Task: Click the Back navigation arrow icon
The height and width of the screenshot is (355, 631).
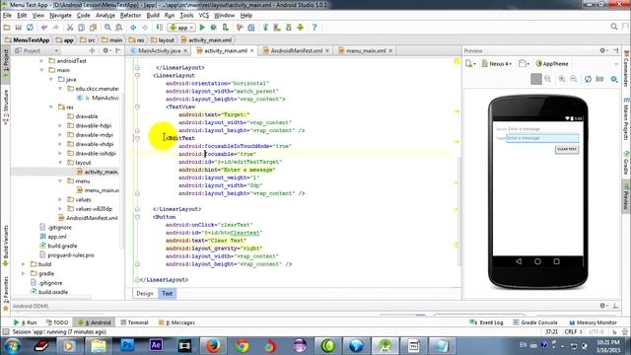Action: 133,28
